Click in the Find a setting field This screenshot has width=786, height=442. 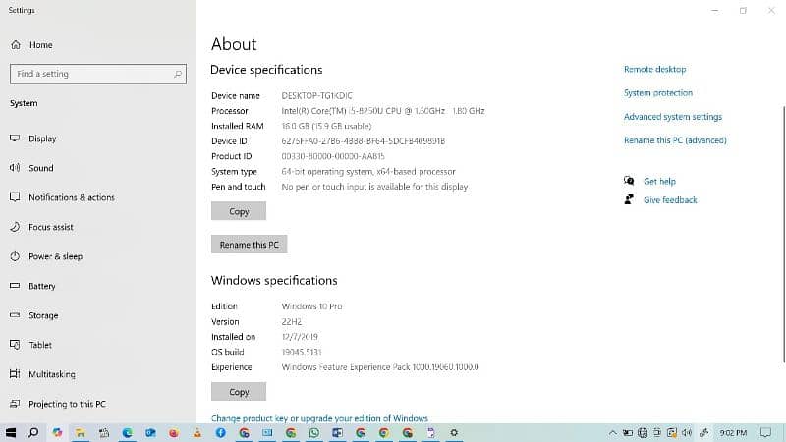pos(88,74)
